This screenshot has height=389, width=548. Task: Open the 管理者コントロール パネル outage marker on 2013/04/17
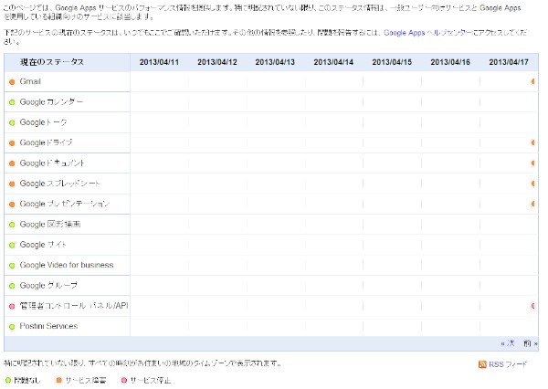click(533, 306)
